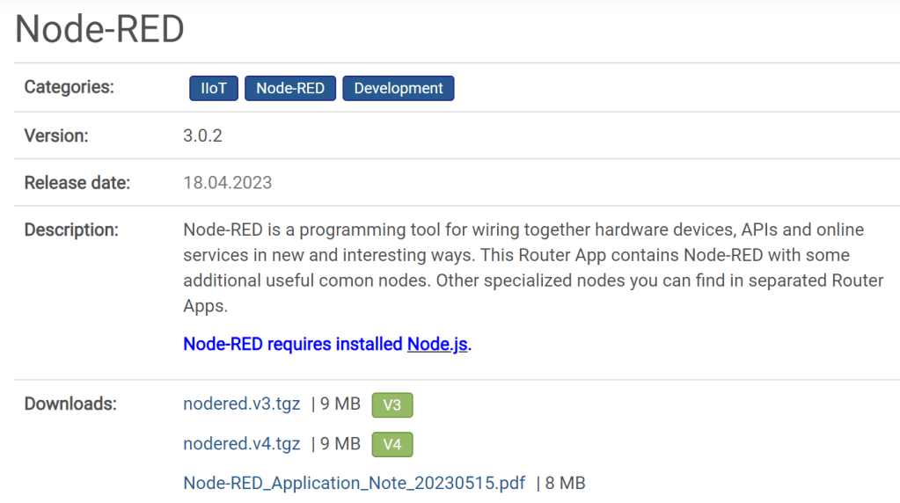Open the Node-RED Application Note PDF
900x503 pixels.
click(354, 483)
